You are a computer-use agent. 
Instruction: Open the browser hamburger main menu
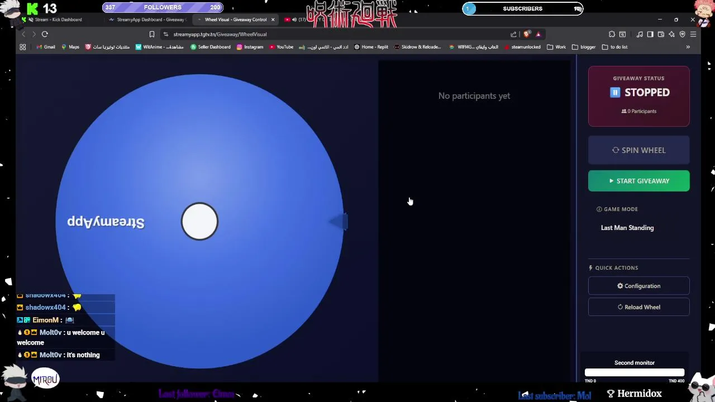tap(693, 34)
